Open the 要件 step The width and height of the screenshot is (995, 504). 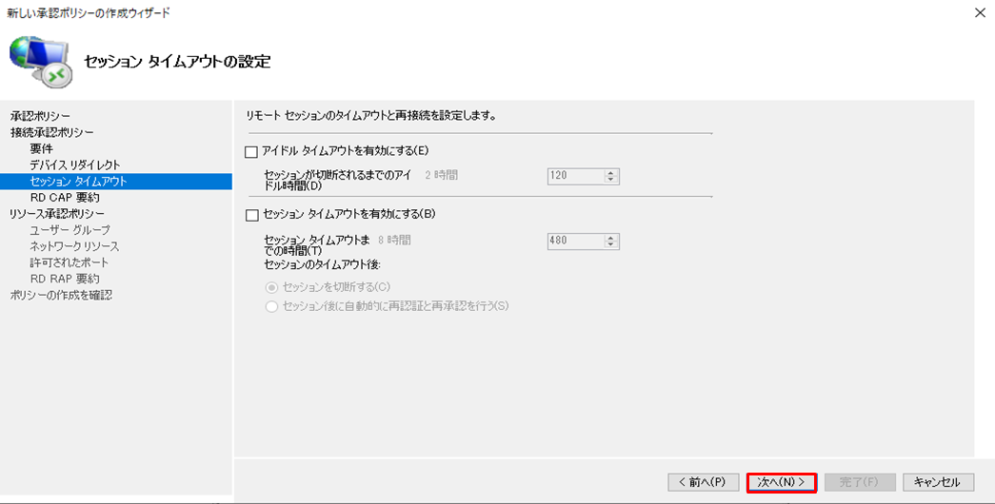click(41, 149)
